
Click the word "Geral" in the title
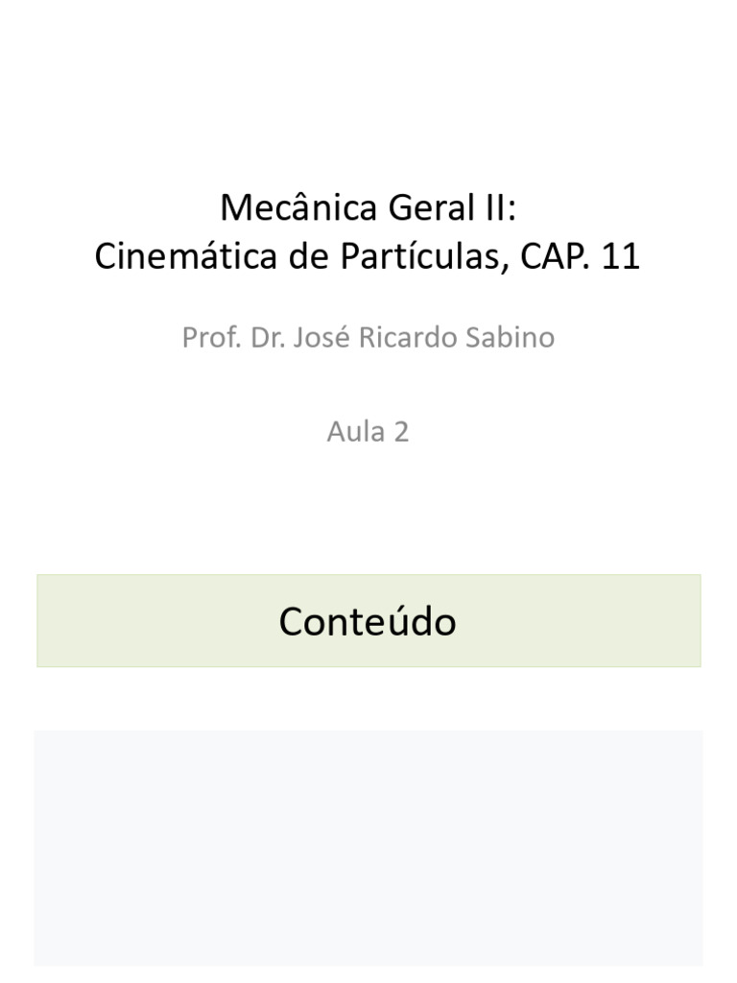(432, 207)
